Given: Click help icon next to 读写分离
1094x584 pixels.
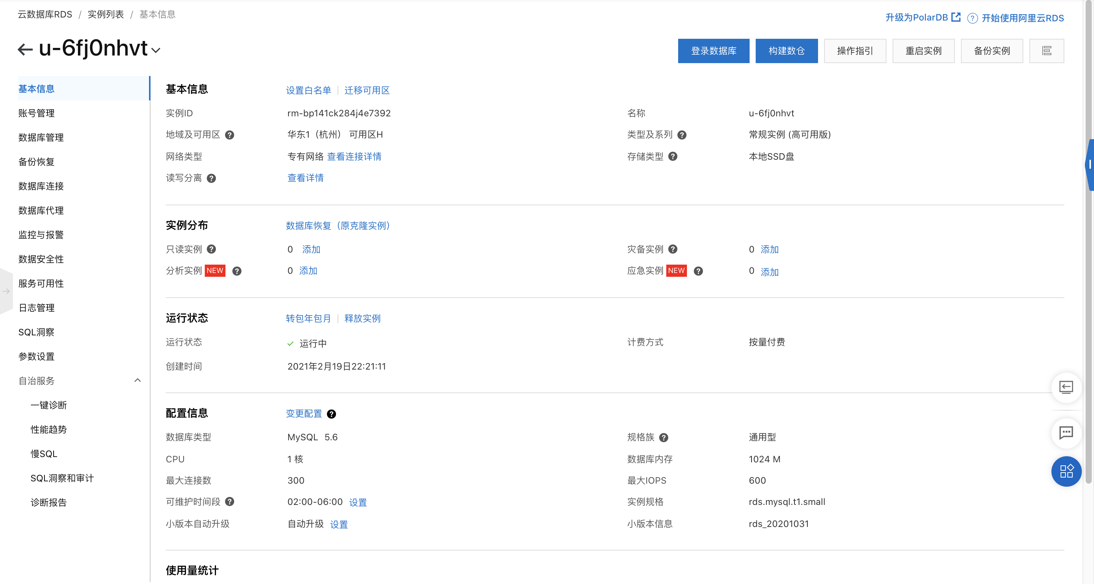Looking at the screenshot, I should [211, 178].
